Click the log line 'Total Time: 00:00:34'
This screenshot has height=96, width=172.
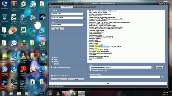[96, 58]
